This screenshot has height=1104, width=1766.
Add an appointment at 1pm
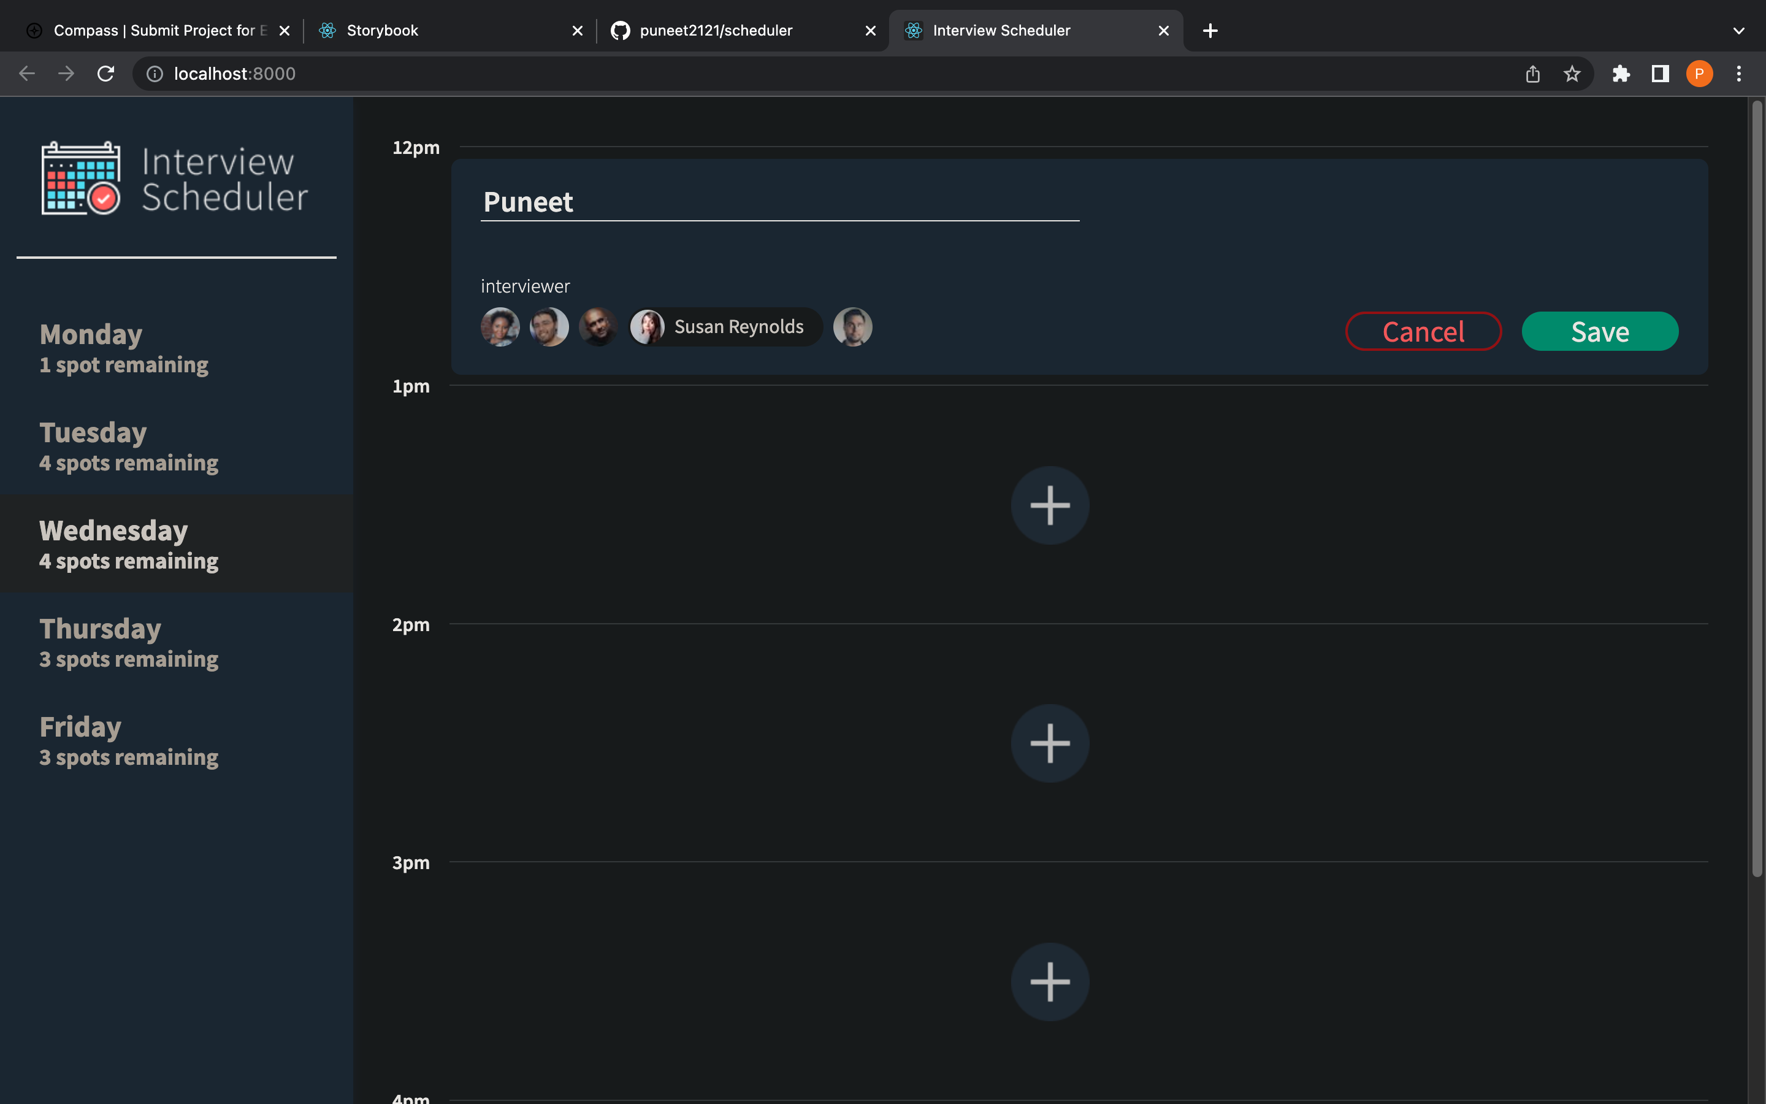[x=1050, y=505]
